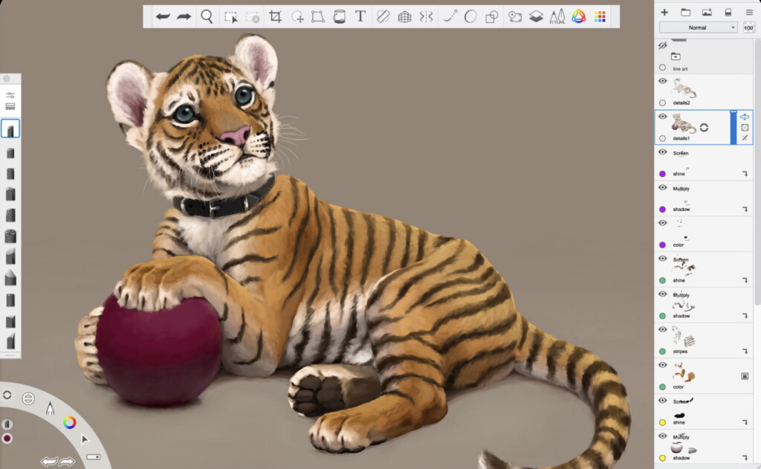Open the Color Editor wheel in toolbar

(x=578, y=17)
